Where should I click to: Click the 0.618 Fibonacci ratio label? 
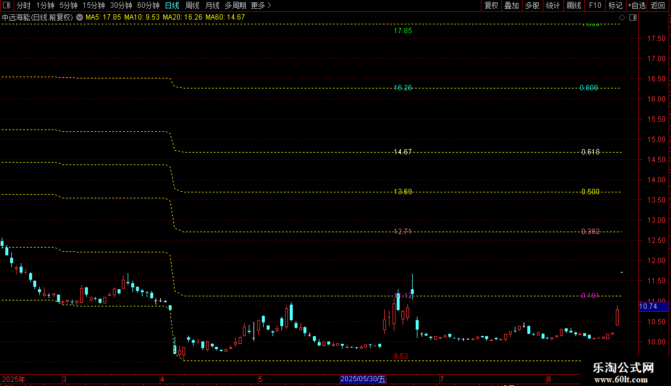click(x=591, y=152)
